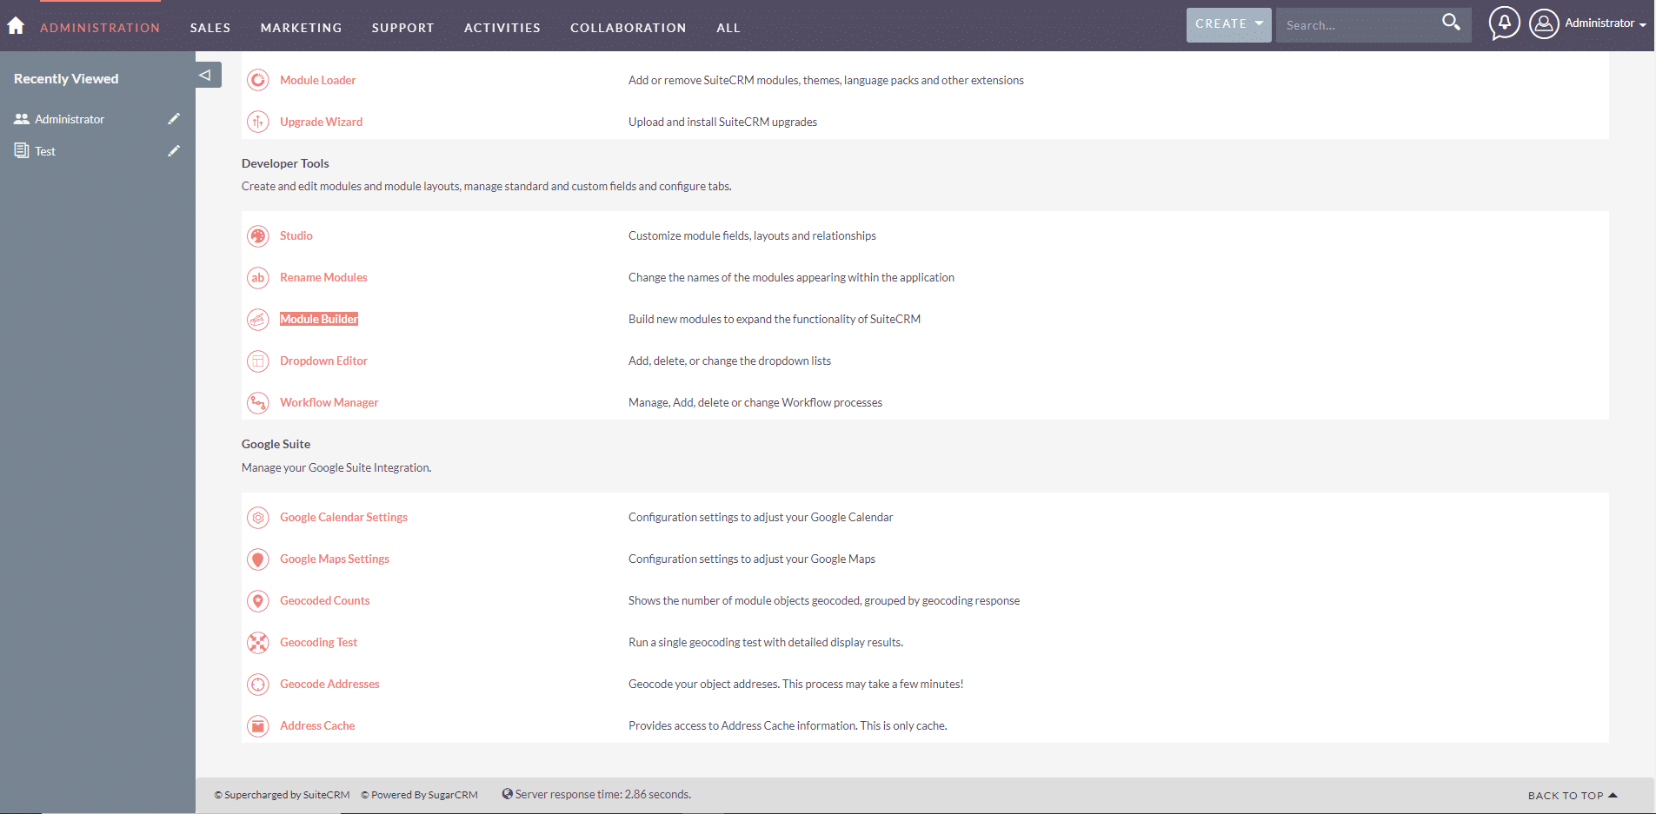Screen dimensions: 1656x814
Task: Click the Module Loader icon
Action: pos(258,80)
